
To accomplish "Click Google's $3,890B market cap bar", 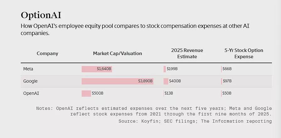I will [117, 81].
